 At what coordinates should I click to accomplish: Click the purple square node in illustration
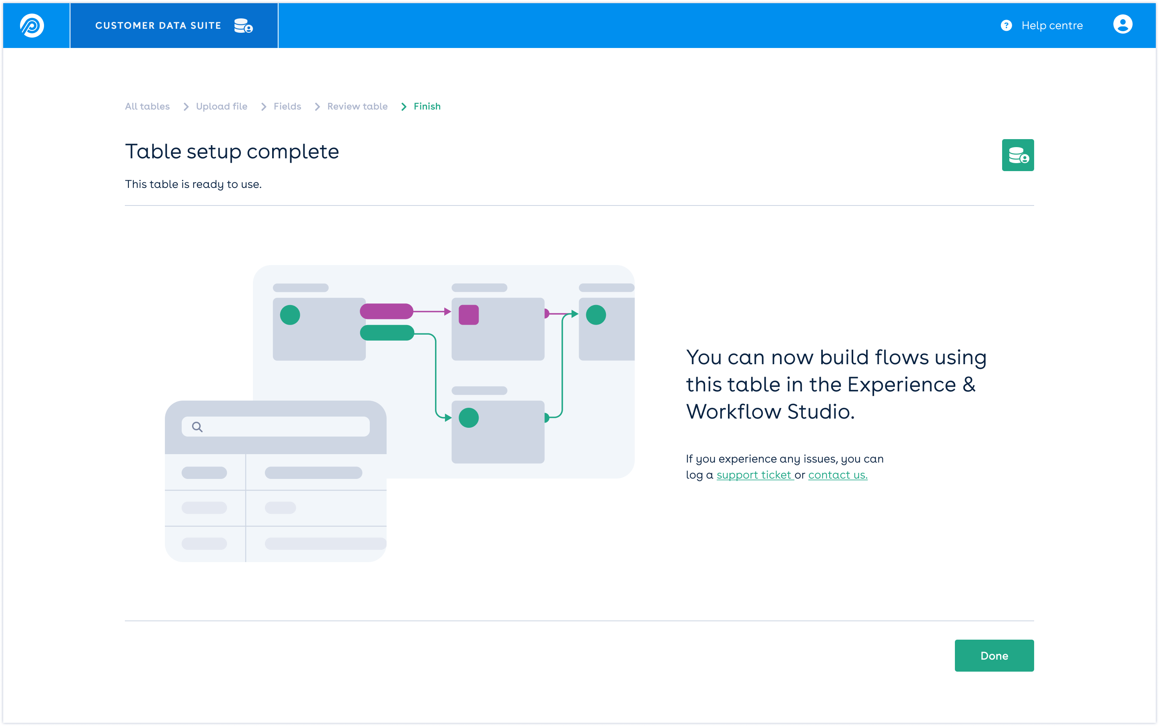click(x=469, y=315)
